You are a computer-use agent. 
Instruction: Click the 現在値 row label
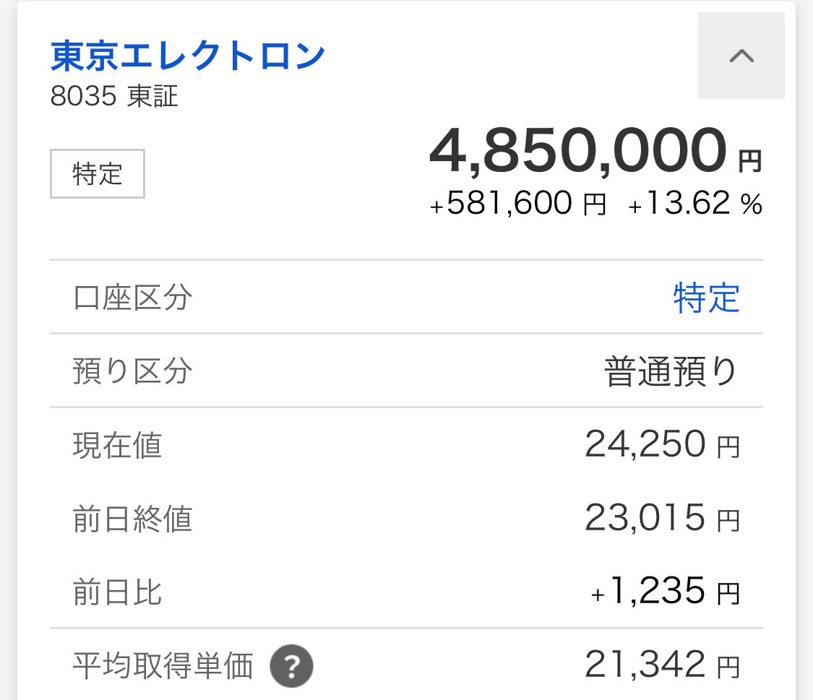tap(117, 445)
